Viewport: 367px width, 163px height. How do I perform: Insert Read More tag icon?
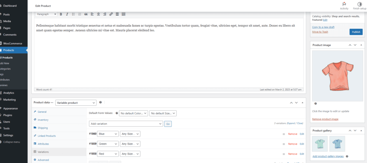[117, 14]
